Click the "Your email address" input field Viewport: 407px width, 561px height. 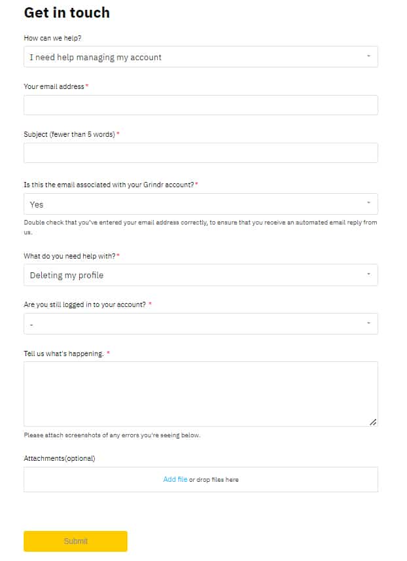[200, 104]
